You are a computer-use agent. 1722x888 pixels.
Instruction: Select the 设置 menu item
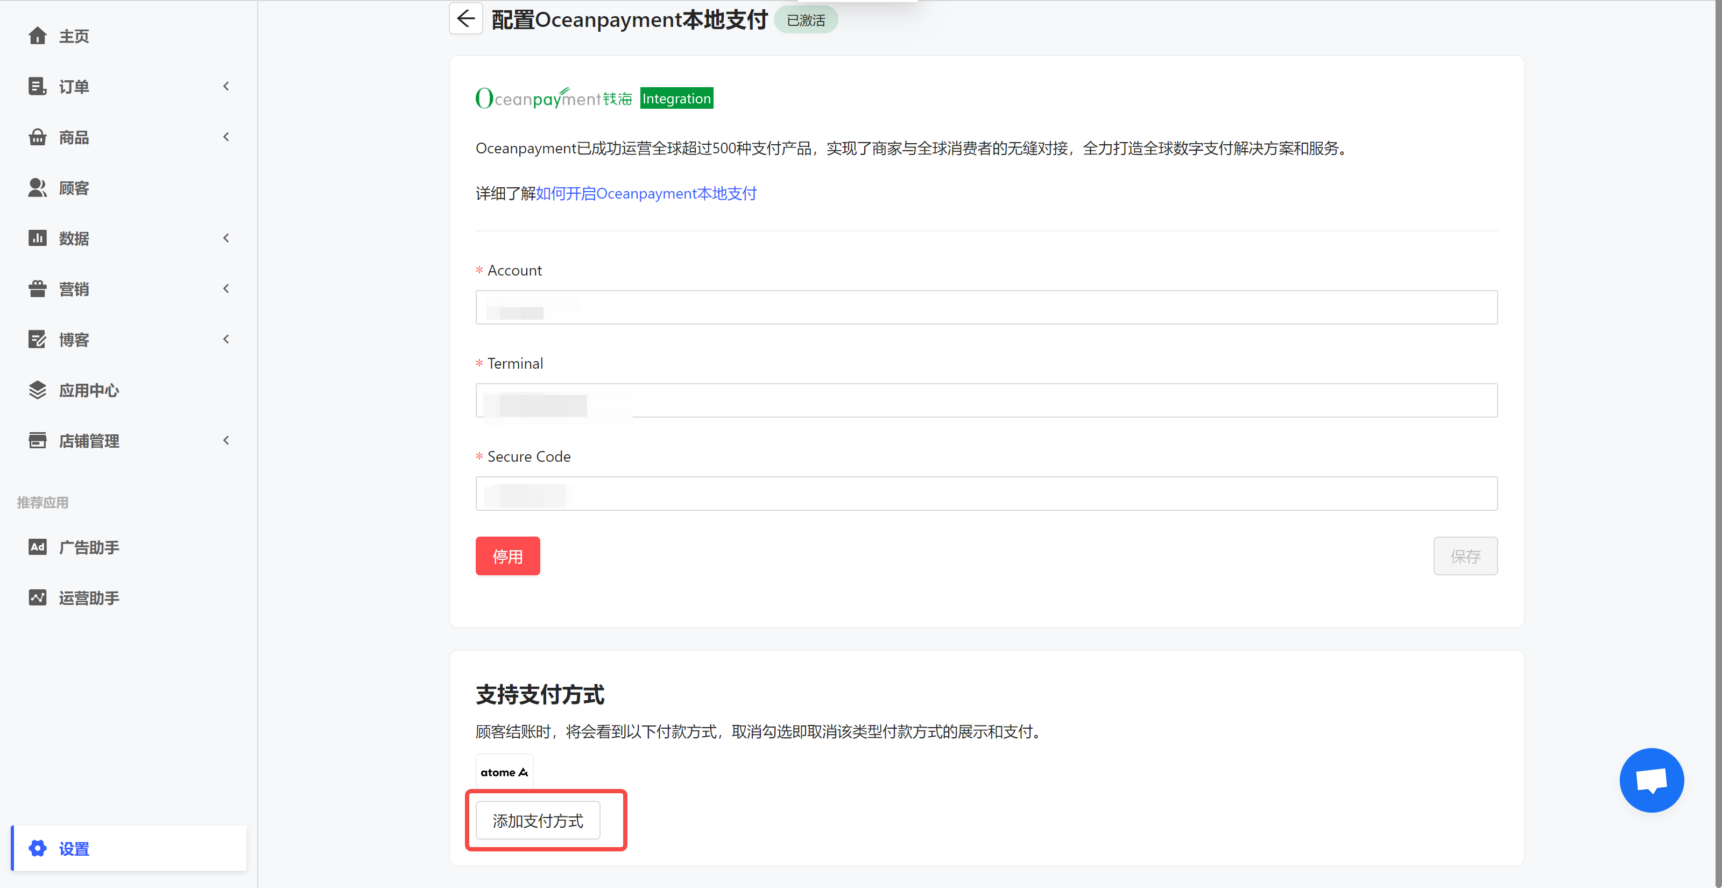click(129, 849)
